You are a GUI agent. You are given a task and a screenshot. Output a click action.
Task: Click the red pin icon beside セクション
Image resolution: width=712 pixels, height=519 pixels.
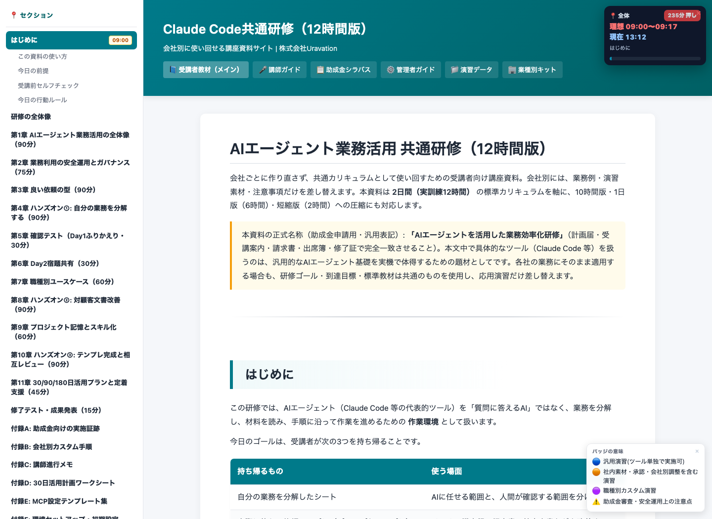(14, 15)
